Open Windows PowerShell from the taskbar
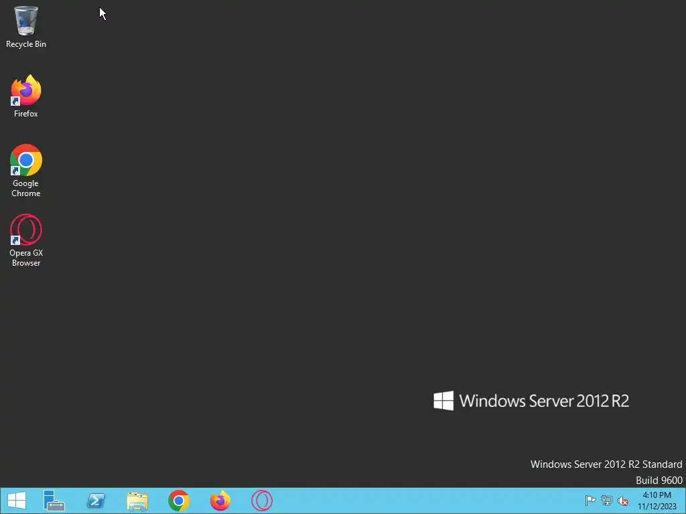The height and width of the screenshot is (514, 686). click(x=96, y=501)
